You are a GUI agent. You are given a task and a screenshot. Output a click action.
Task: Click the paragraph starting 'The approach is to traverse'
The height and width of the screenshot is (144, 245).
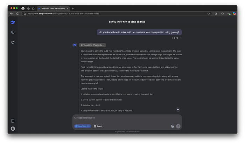tap(131, 80)
